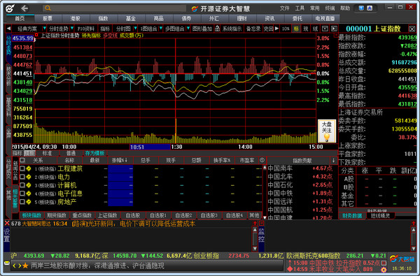Switch to the 基金 main tab
Screen dimensions: 420x276
pos(131,18)
